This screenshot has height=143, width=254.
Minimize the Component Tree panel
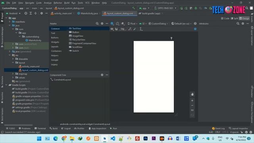coord(107,75)
